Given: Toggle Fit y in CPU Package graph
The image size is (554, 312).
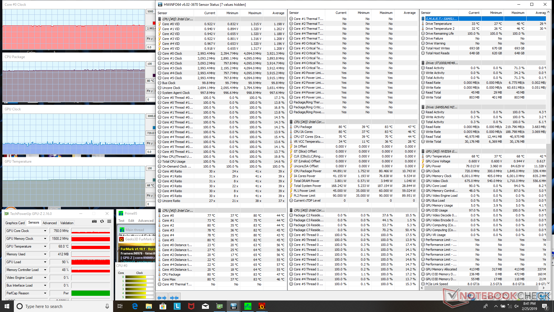Looking at the screenshot, I should [149, 91].
